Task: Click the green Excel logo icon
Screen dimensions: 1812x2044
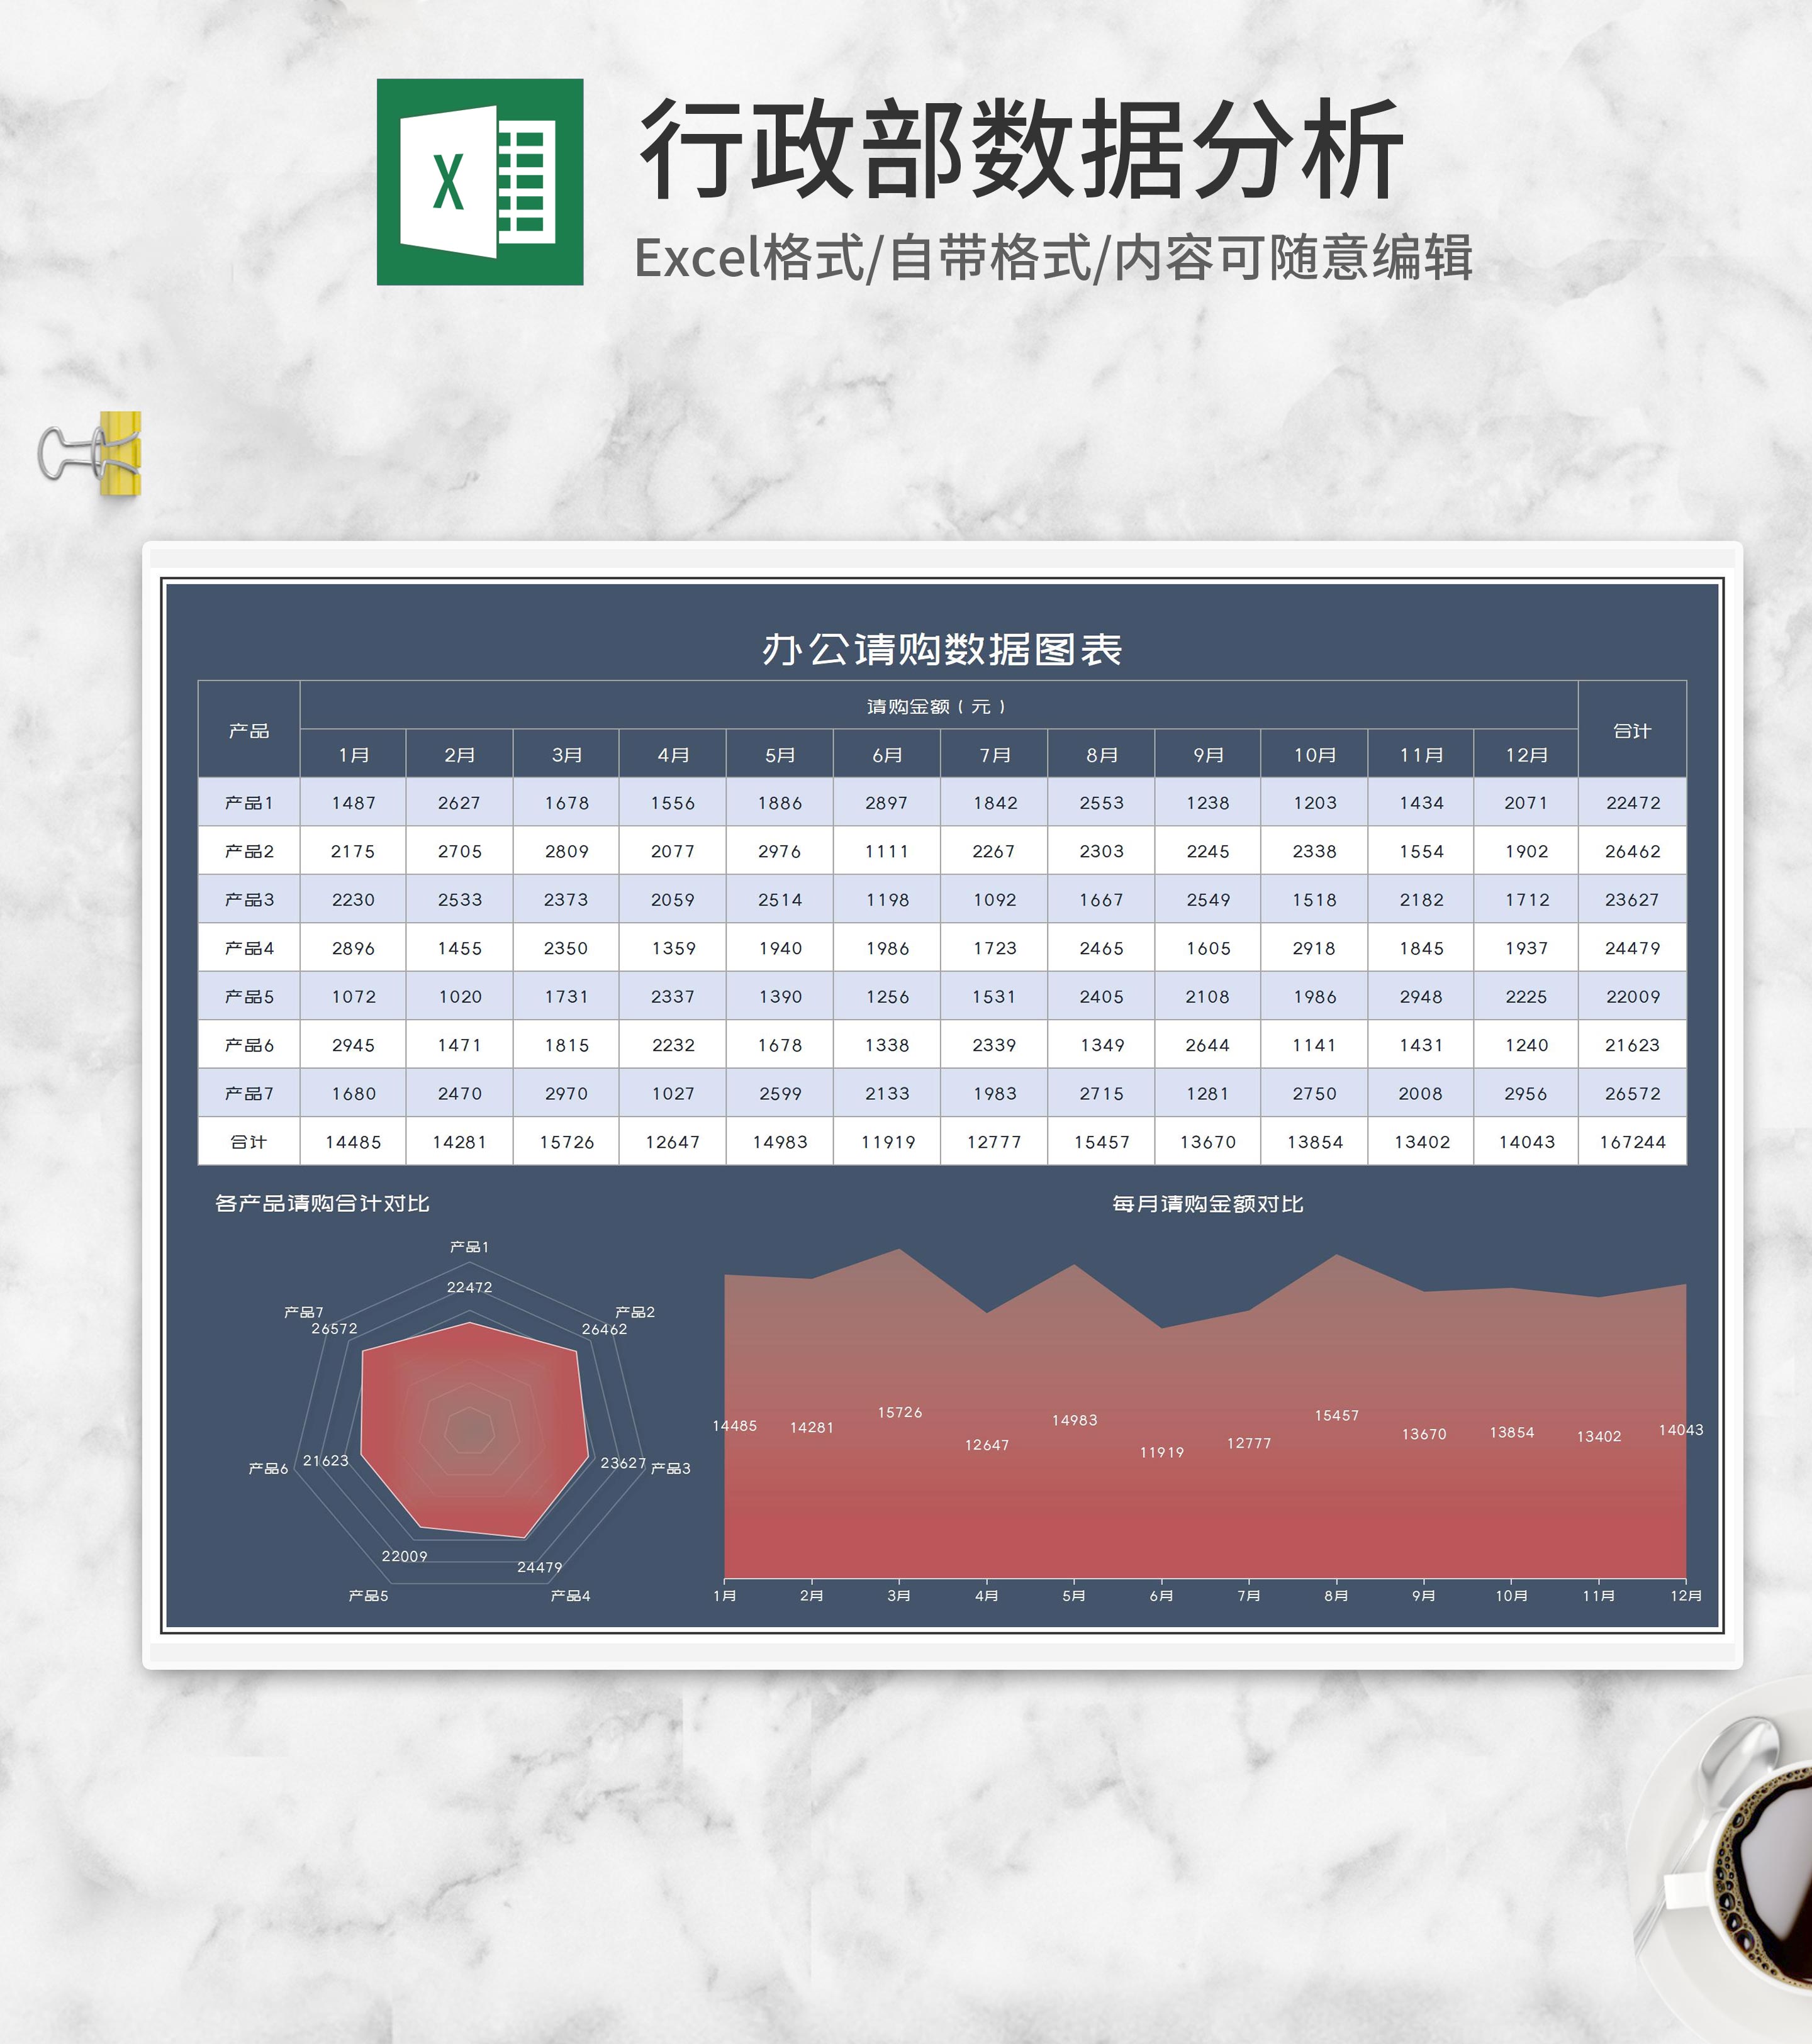Action: (x=479, y=182)
